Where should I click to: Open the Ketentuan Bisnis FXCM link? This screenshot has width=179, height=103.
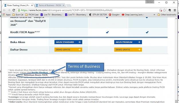coord(36,75)
